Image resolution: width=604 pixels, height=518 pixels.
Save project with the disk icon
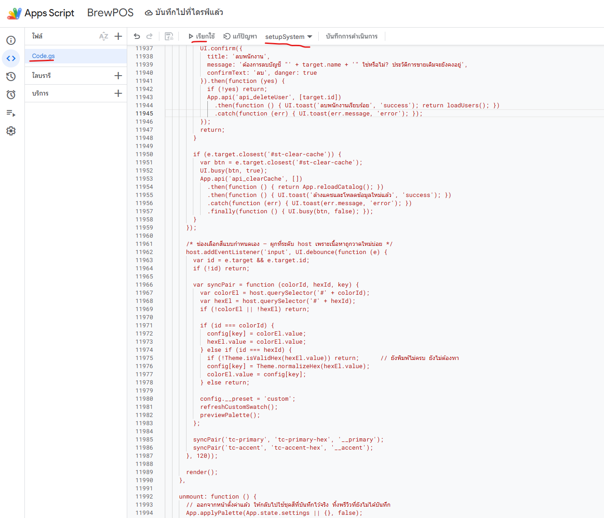click(169, 36)
